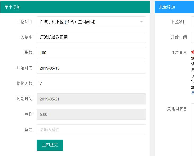Click the 优化天数 field showing 7
The height and width of the screenshot is (156, 194).
click(91, 84)
